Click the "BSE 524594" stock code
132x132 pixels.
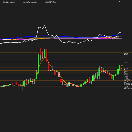(50, 2)
